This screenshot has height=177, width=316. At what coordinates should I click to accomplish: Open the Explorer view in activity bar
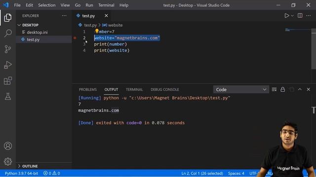[x=8, y=18]
